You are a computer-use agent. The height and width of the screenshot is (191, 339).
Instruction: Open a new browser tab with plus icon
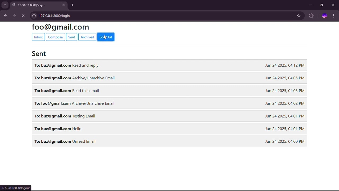(72, 5)
